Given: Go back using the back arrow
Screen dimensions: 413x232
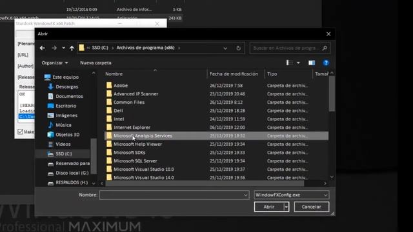Looking at the screenshot, I should tap(42, 48).
